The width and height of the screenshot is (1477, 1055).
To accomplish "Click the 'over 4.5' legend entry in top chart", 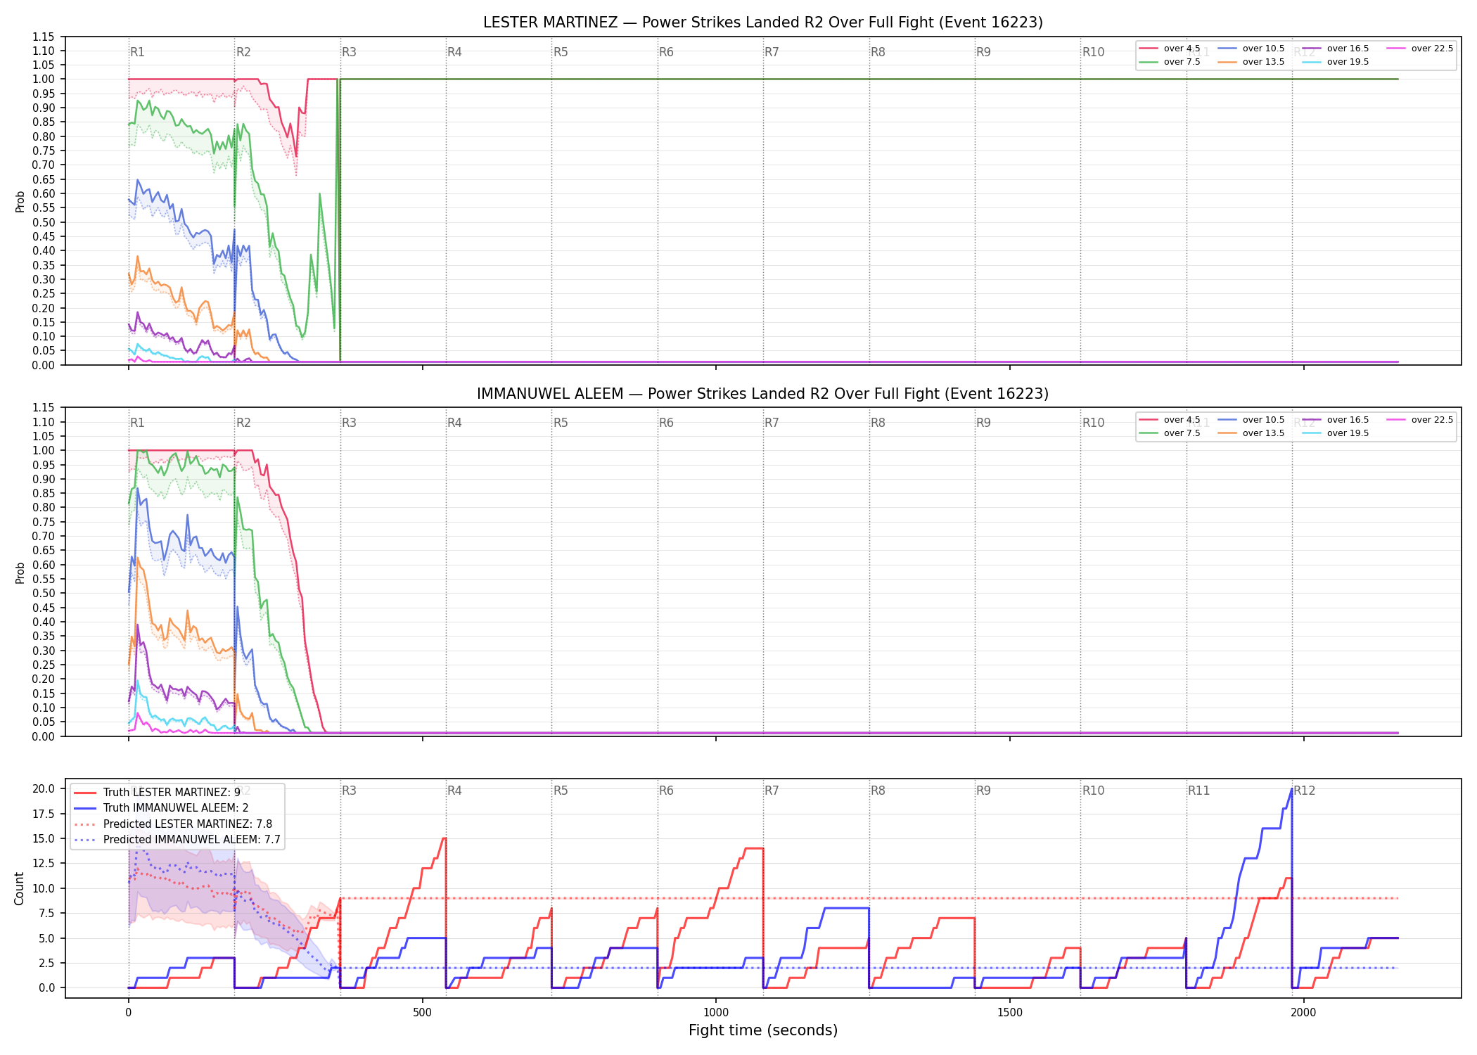I will 1170,49.
